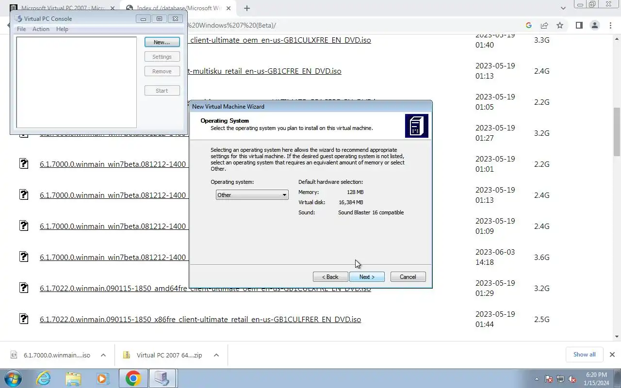Screen dimensions: 621x388
Task: Open Windows Explorer folder in taskbar
Action: (73, 378)
